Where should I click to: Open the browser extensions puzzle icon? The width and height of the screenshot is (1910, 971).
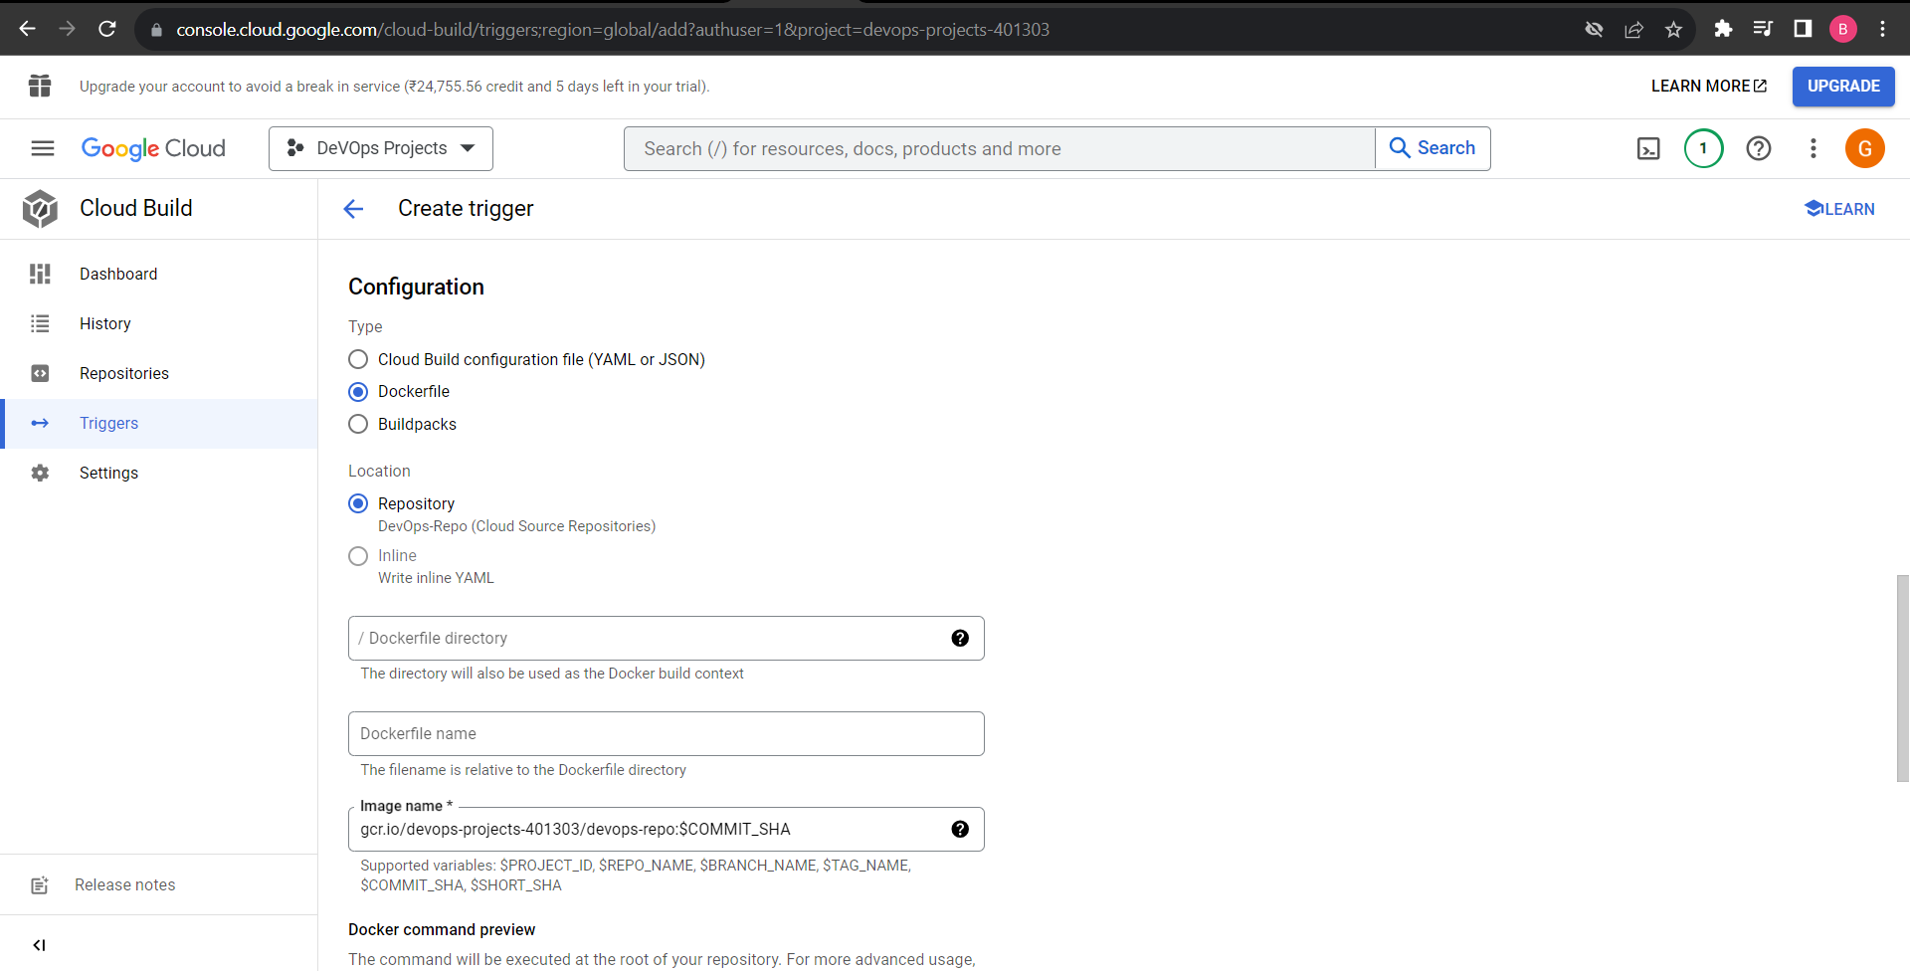(1723, 29)
